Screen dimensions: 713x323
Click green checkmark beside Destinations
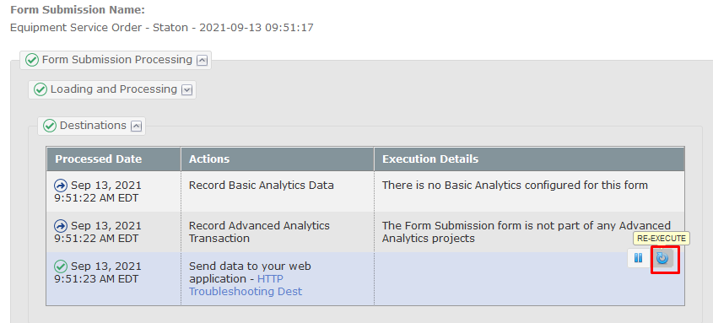(x=50, y=126)
